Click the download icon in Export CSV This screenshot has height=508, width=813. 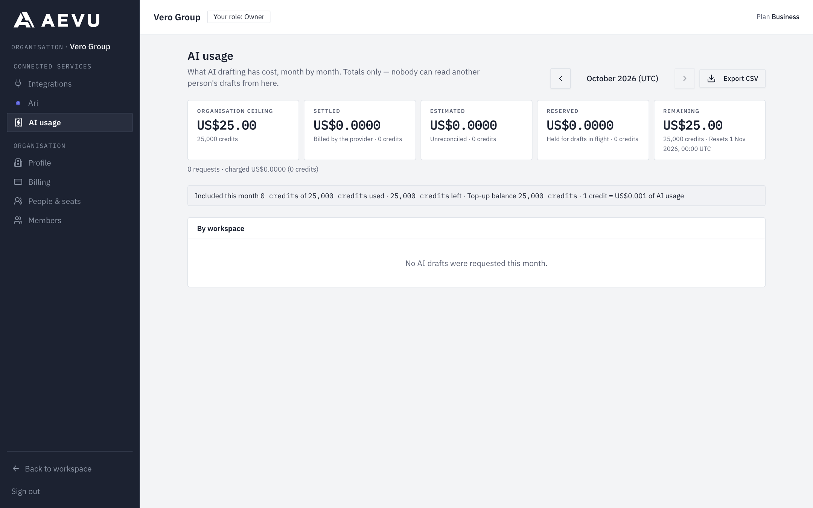click(x=711, y=79)
